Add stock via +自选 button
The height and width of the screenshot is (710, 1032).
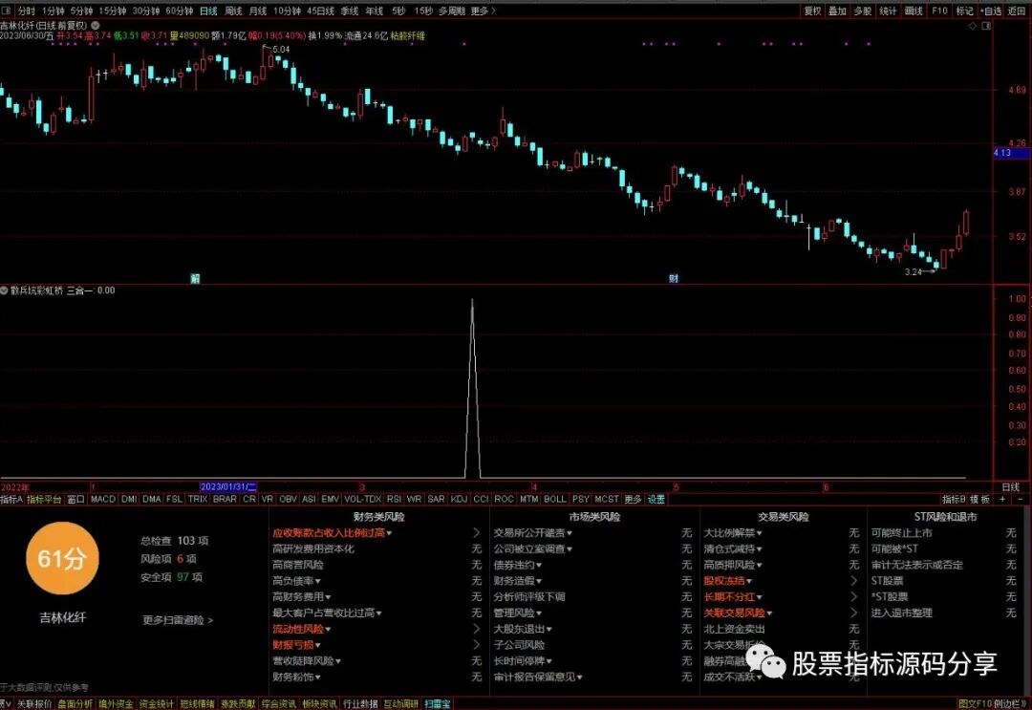(991, 11)
